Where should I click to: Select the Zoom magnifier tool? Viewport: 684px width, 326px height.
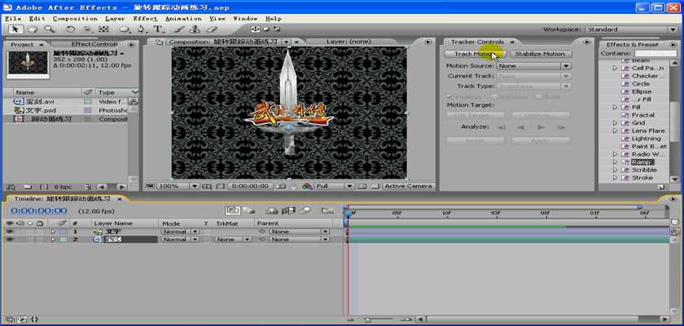click(x=49, y=29)
